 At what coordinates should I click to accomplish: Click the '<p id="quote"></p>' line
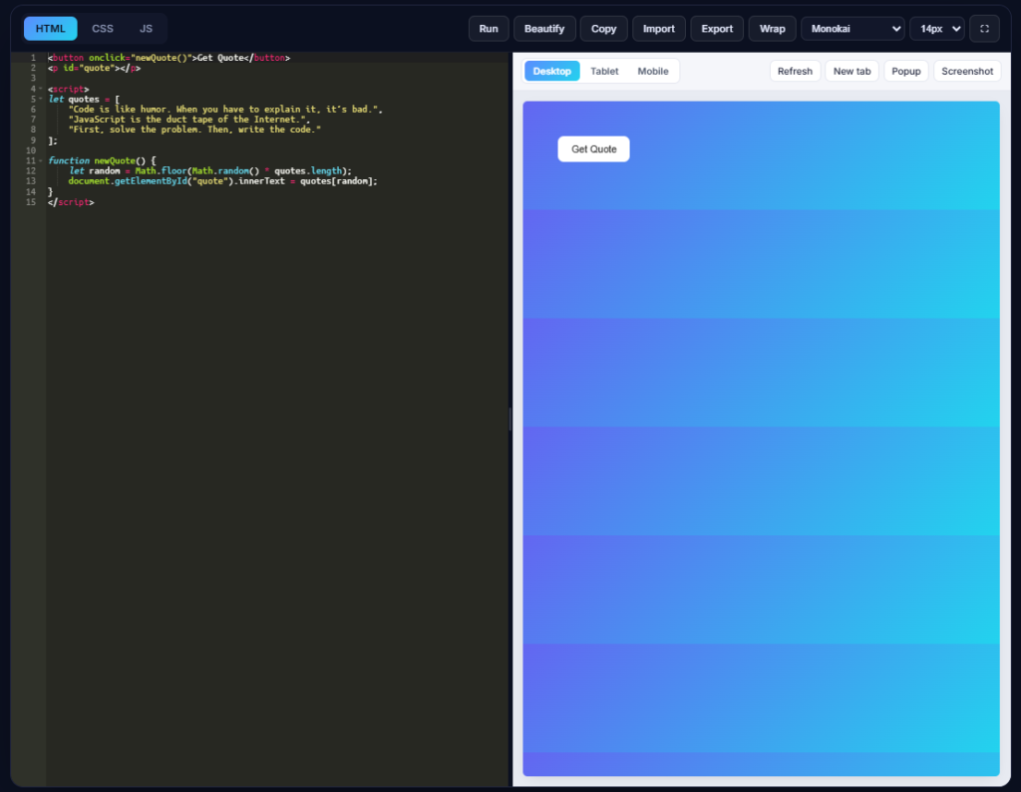point(94,68)
